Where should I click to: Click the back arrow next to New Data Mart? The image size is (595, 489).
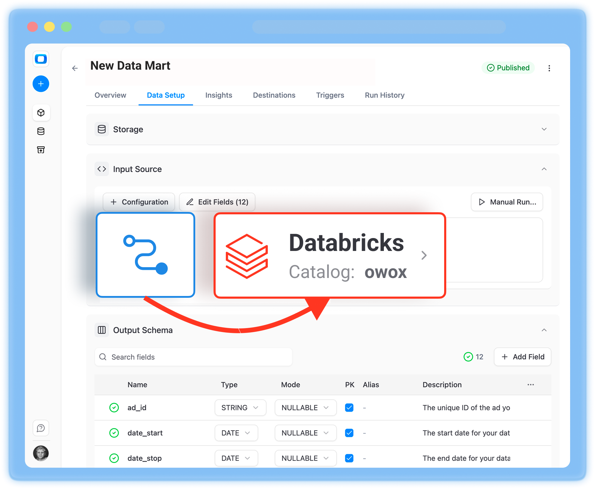click(75, 68)
